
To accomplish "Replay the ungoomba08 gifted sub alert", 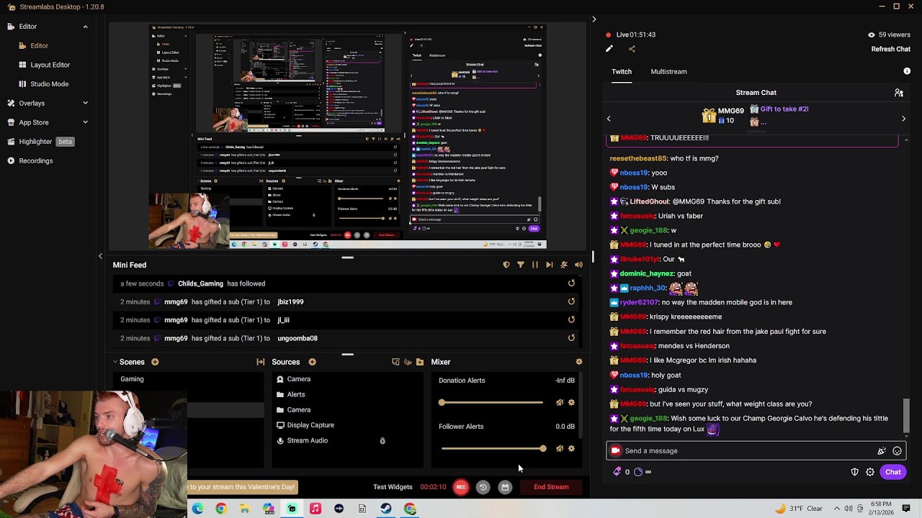I will click(571, 338).
